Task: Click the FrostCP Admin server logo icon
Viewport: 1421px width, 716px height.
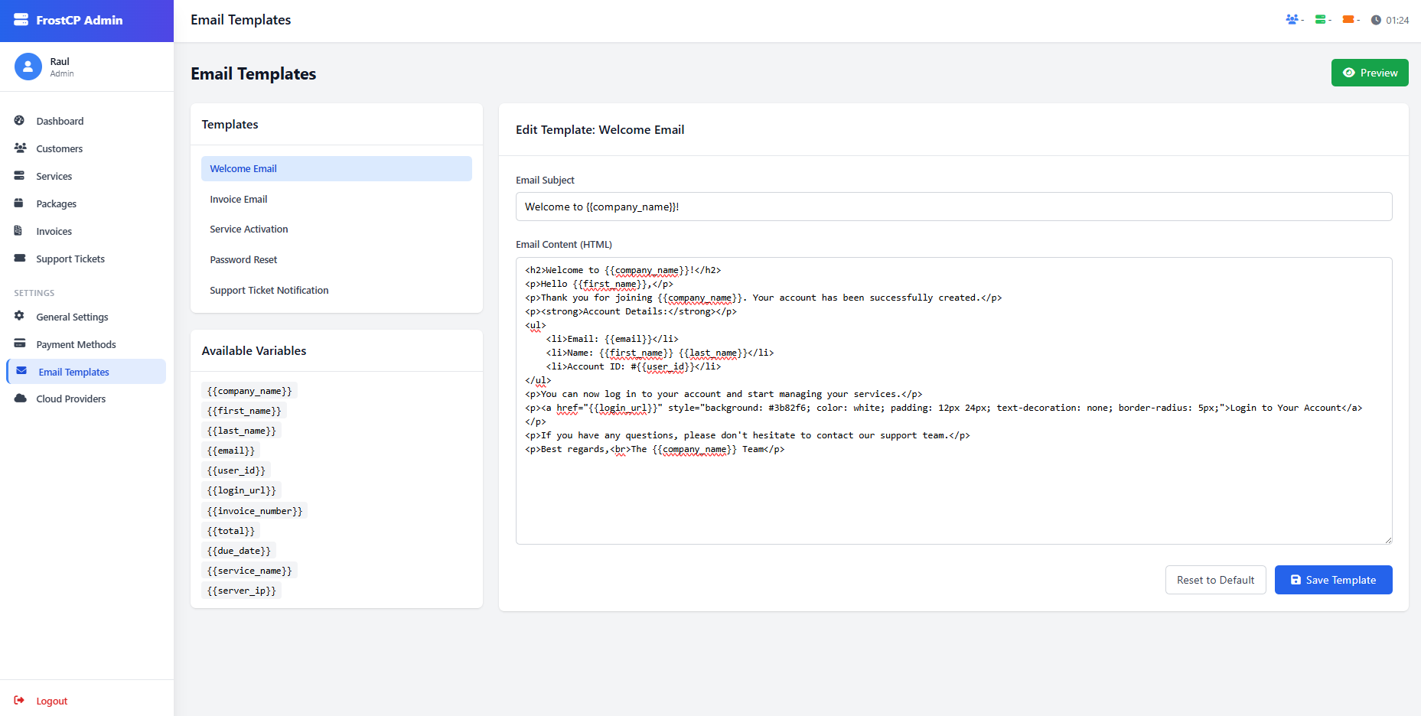Action: click(21, 20)
